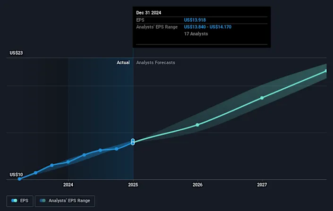Toggle the EPS legend button
This screenshot has width=333, height=211.
pyautogui.click(x=20, y=201)
